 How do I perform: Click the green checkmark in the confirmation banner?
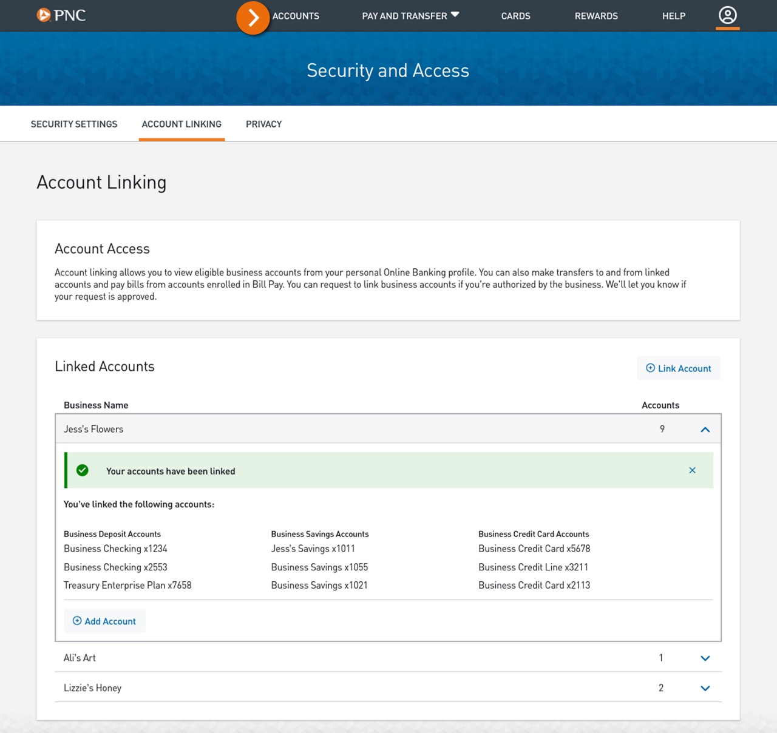pos(83,470)
